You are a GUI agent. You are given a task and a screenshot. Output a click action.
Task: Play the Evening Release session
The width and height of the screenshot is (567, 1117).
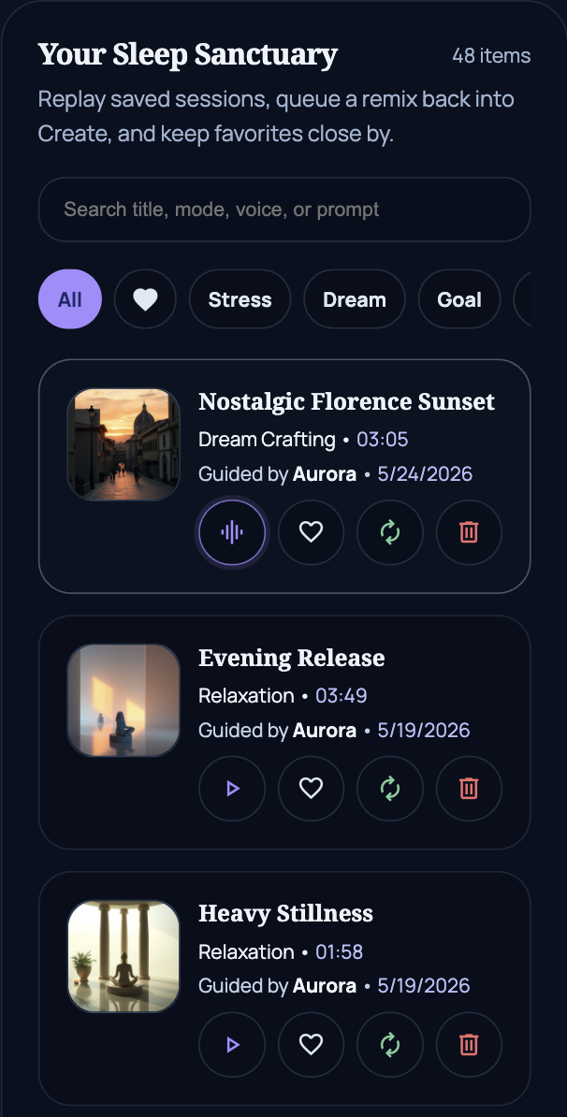click(x=232, y=789)
